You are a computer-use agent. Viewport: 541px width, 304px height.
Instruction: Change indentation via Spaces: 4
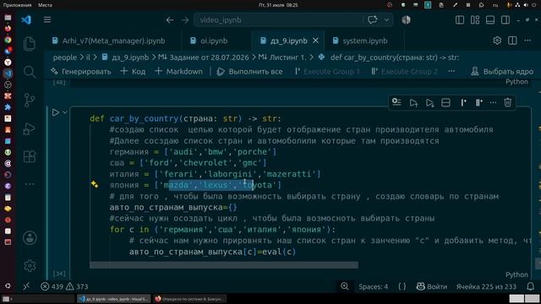pos(373,286)
